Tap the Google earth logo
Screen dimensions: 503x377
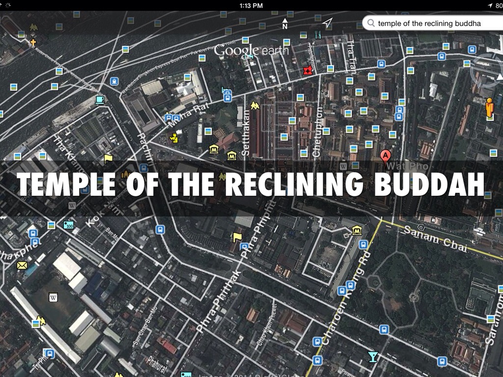click(251, 51)
